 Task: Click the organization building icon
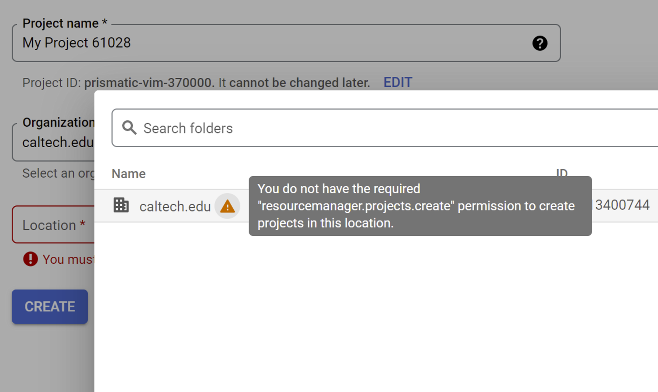tap(121, 205)
